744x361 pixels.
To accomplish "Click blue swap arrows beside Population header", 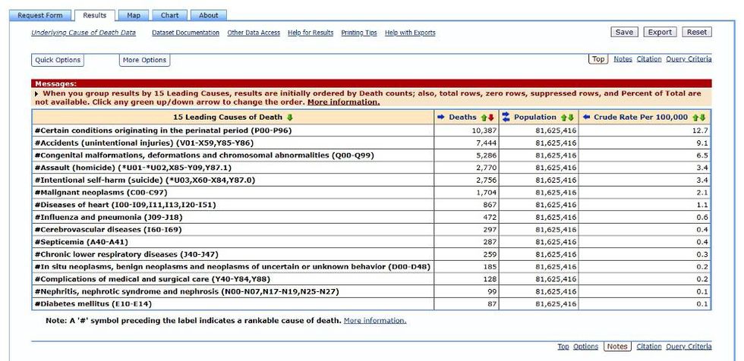I will click(x=506, y=118).
